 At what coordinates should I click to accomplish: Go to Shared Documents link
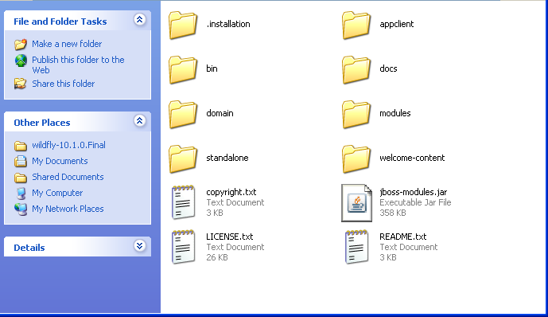pyautogui.click(x=68, y=177)
